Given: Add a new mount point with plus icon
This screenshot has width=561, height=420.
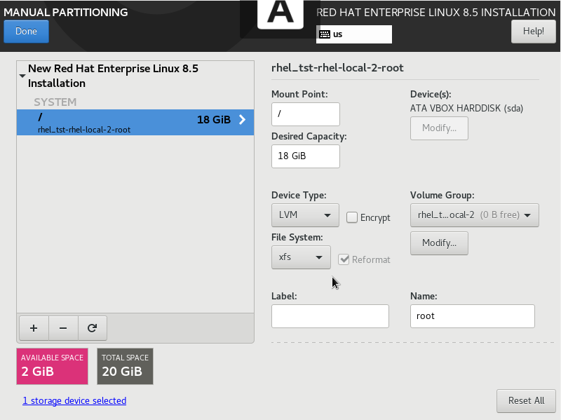Looking at the screenshot, I should pyautogui.click(x=34, y=328).
